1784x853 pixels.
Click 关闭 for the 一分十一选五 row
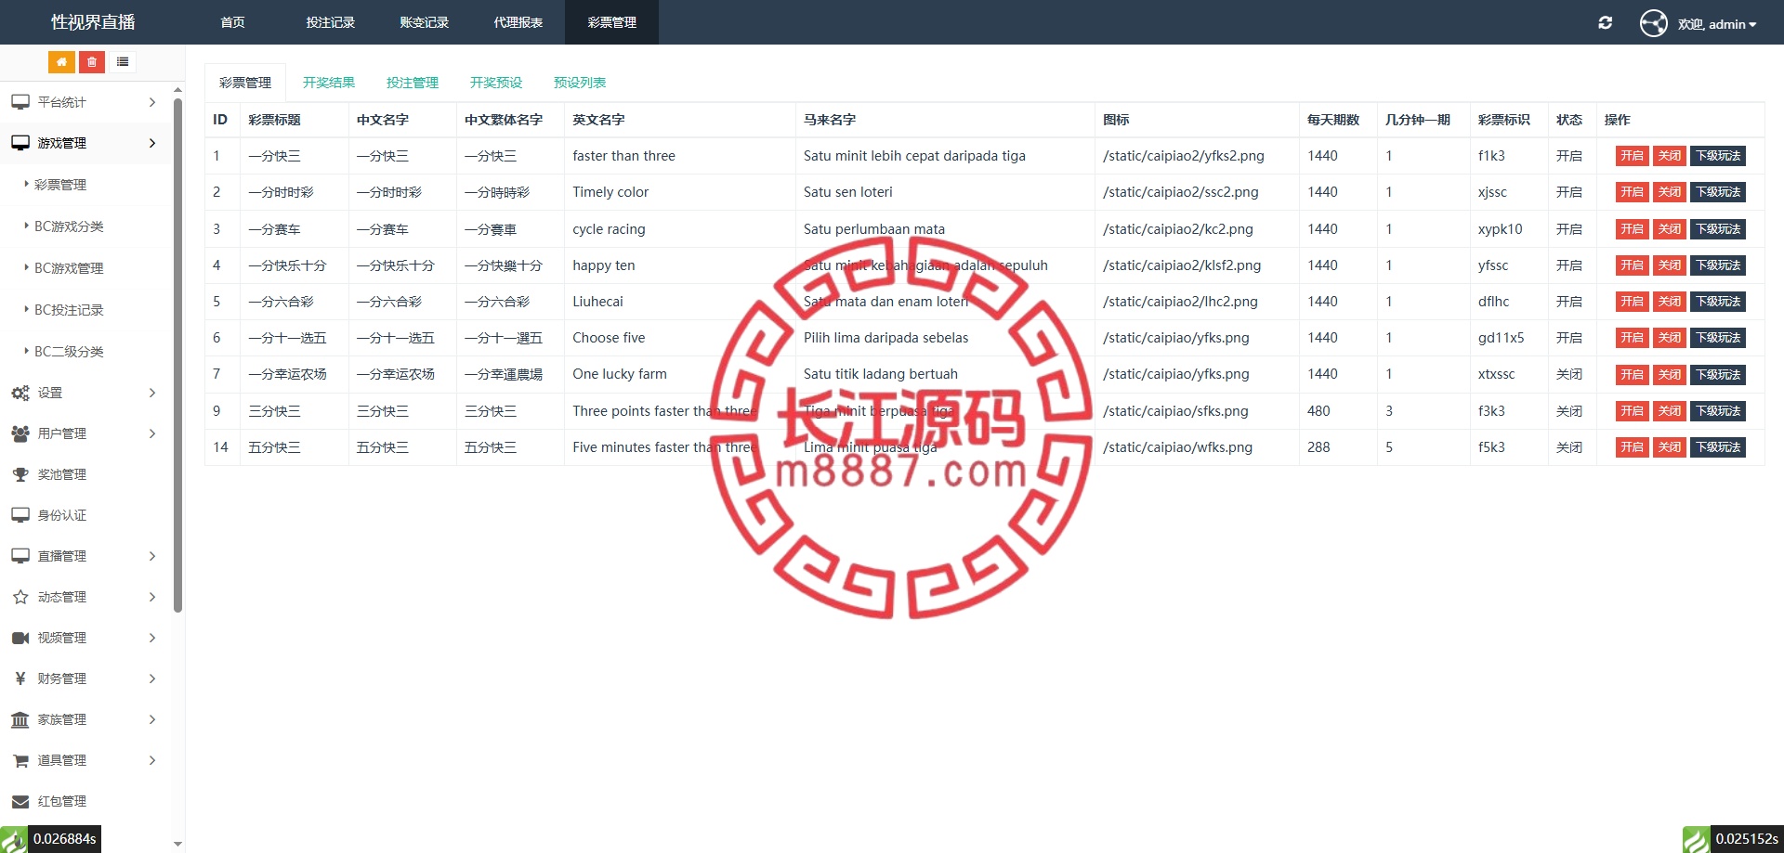pyautogui.click(x=1670, y=338)
